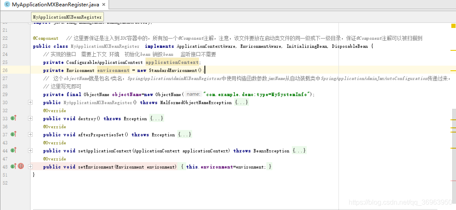Click the class name MyApplicationMXBeanRegister on line 23
456x210 pixels.
click(105, 47)
